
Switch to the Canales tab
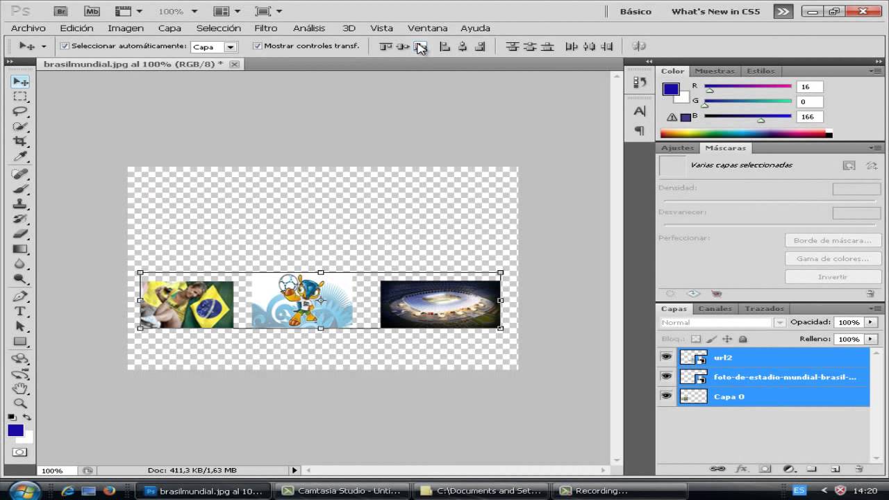click(715, 308)
